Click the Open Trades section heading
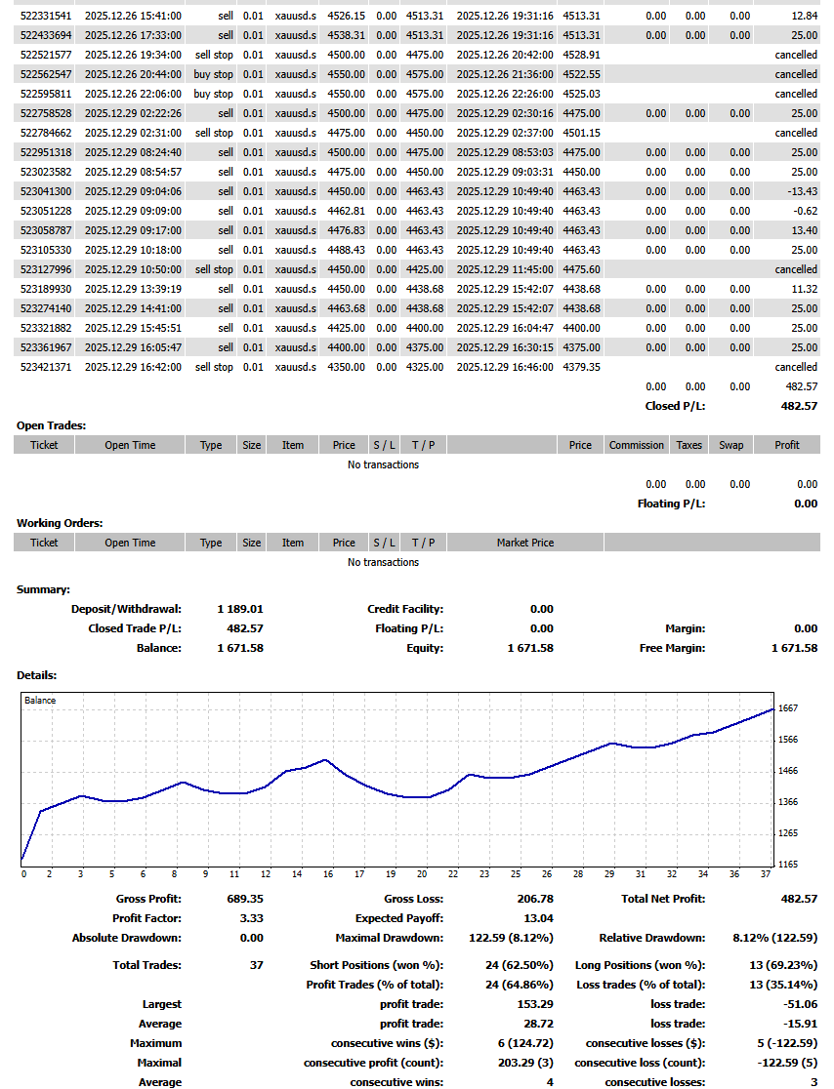The width and height of the screenshot is (834, 1089). (x=51, y=425)
